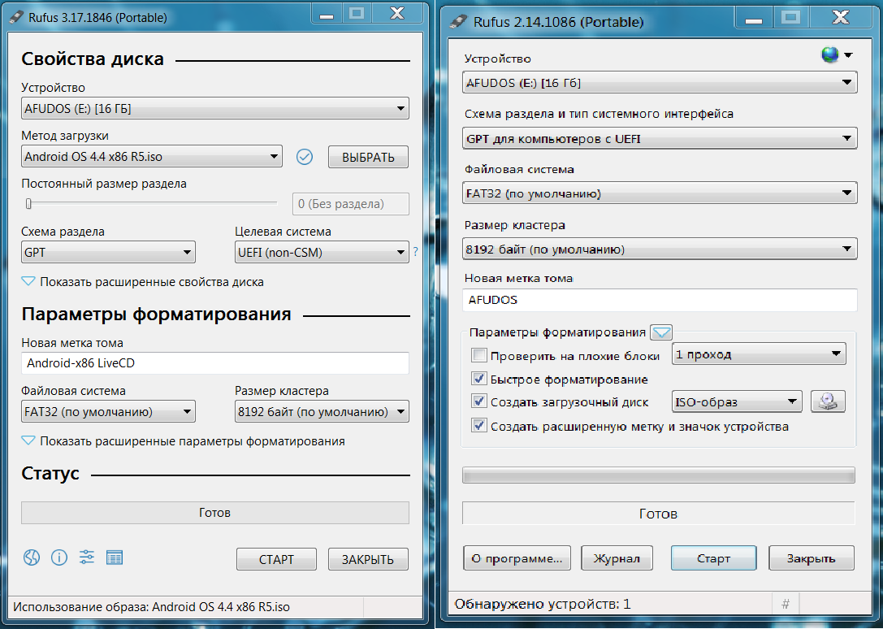The width and height of the screenshot is (883, 629).
Task: Open Целевая система UEFI (non-CSM) dropdown
Action: tap(322, 252)
